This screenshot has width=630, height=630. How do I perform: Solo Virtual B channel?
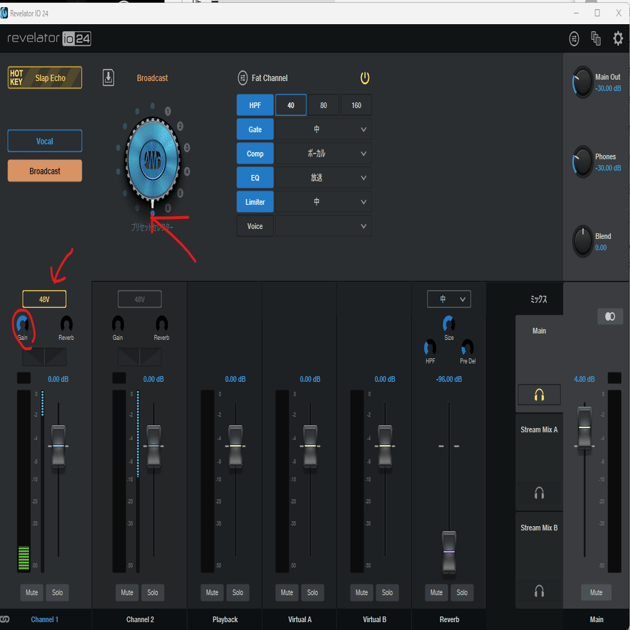[x=387, y=592]
